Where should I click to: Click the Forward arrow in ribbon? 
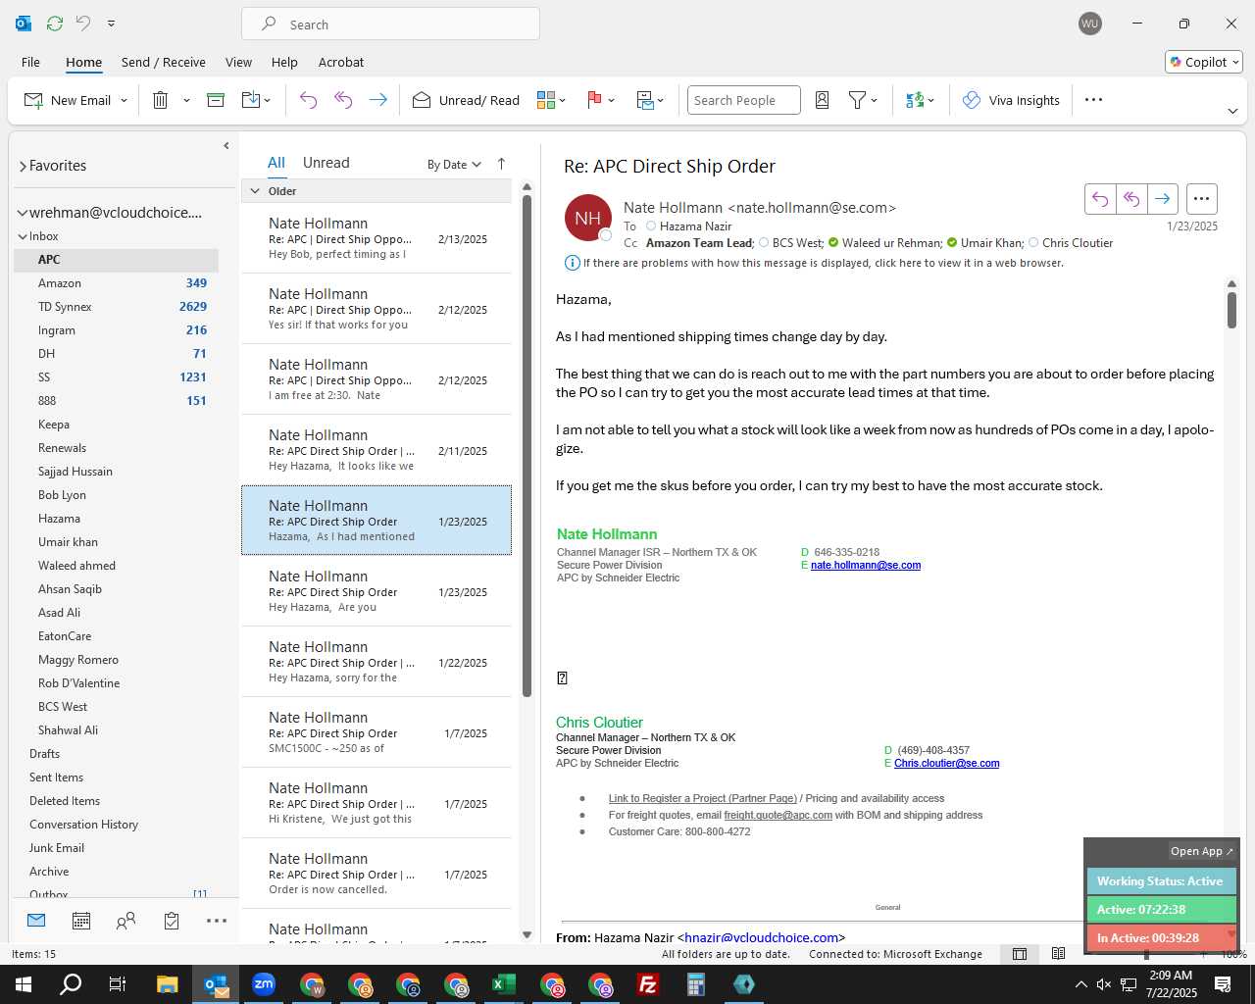pos(377,100)
